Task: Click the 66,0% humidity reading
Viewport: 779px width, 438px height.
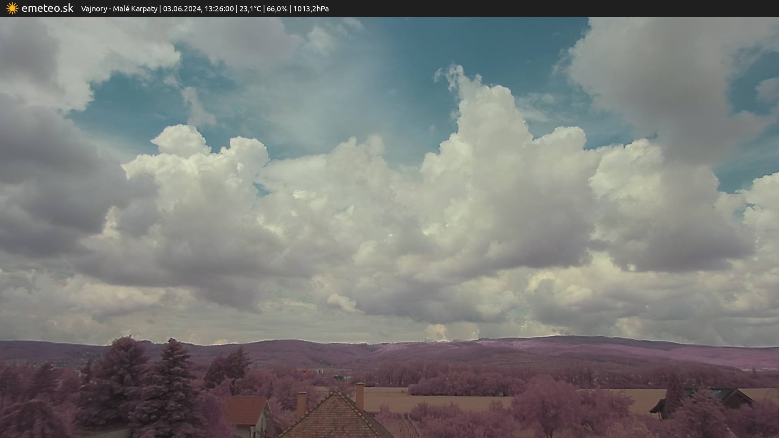Action: coord(277,9)
